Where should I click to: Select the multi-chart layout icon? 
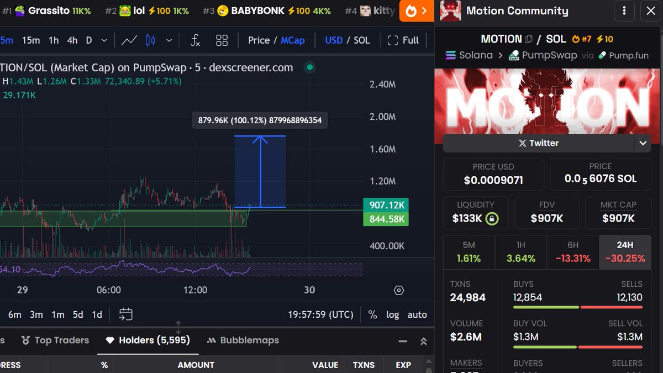222,40
